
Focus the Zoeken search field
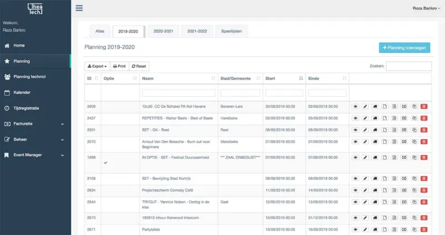[409, 66]
